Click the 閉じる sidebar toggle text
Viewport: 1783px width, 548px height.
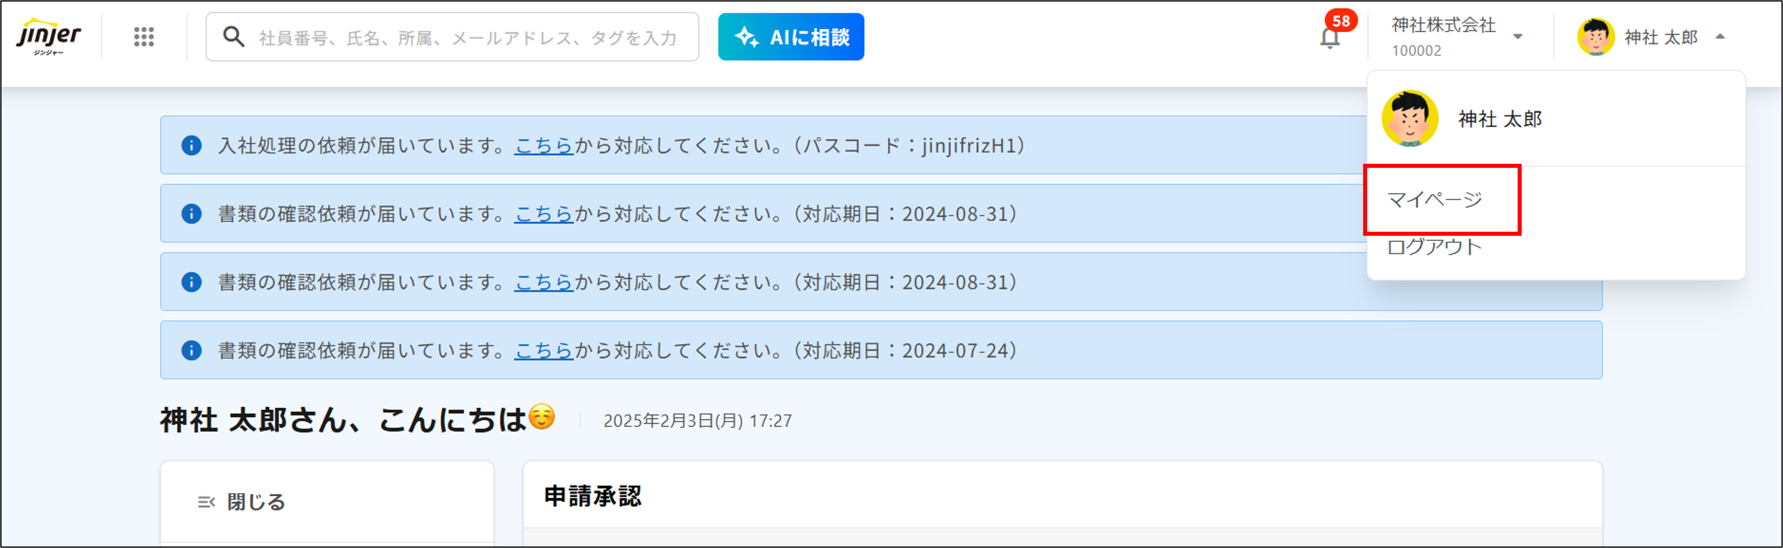(256, 501)
